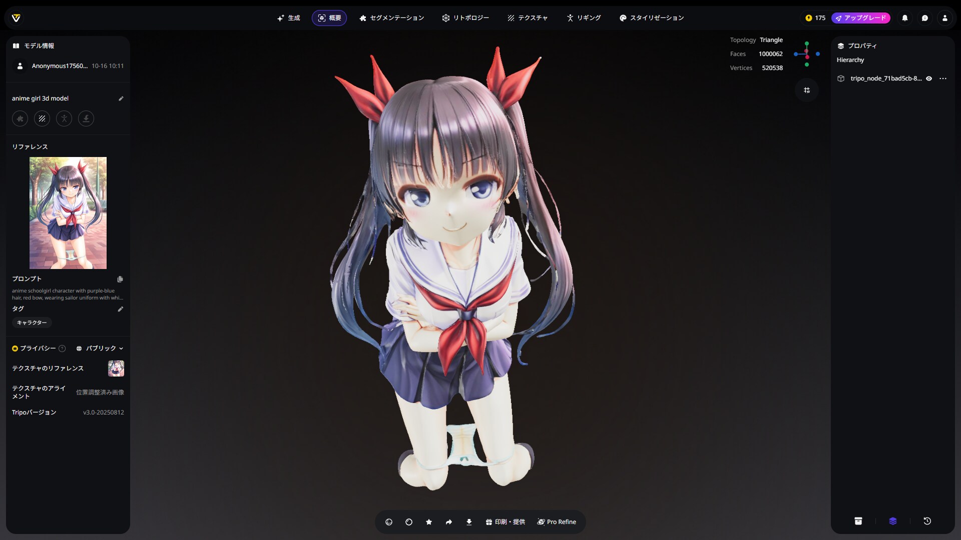Click the share arrow icon
Viewport: 961px width, 540px height.
[449, 522]
